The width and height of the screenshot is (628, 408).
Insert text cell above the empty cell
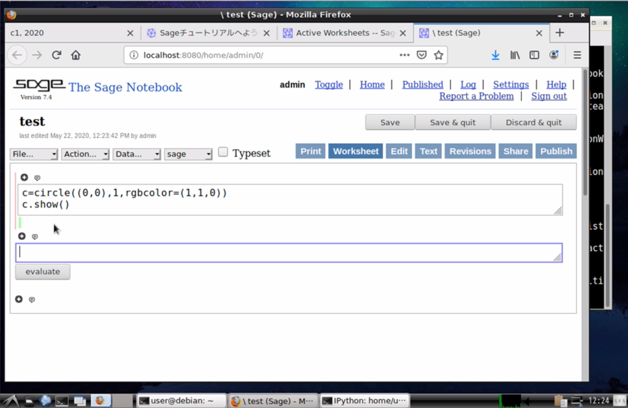point(35,237)
